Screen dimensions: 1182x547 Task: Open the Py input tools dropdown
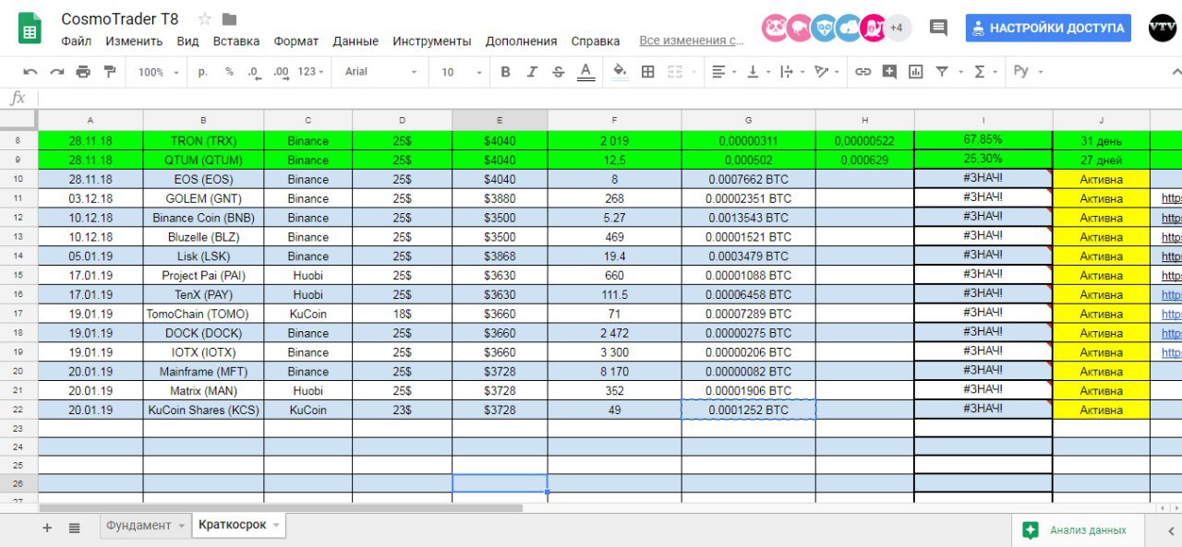(x=1028, y=72)
